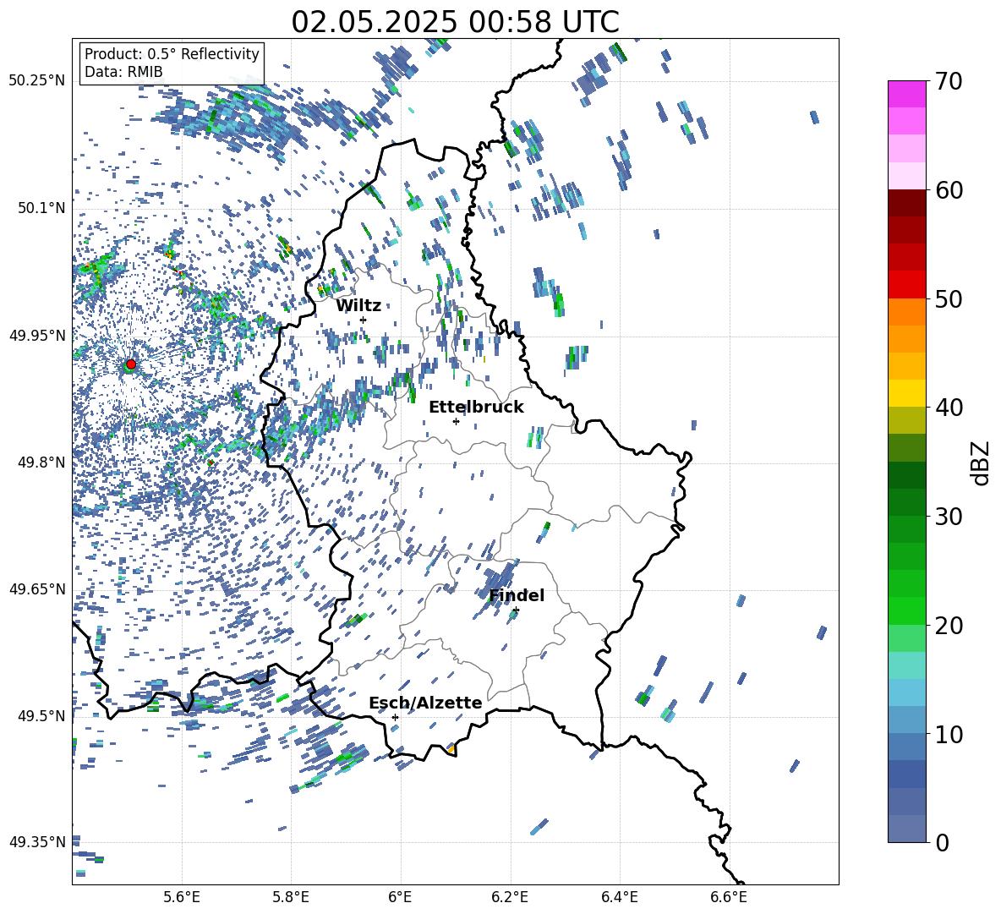Click the 6.2°E longitude label
This screenshot has width=1001, height=914.
510,897
